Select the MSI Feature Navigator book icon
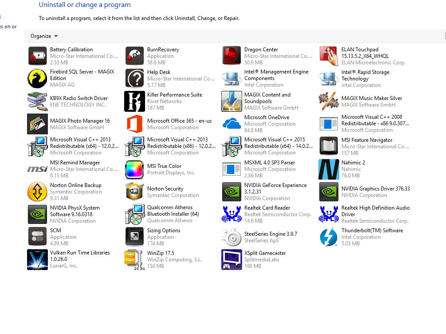 tap(329, 146)
